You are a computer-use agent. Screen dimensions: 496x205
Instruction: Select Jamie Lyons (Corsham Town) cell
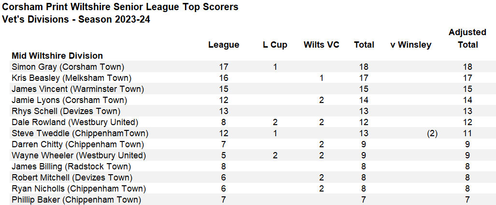pyautogui.click(x=69, y=100)
